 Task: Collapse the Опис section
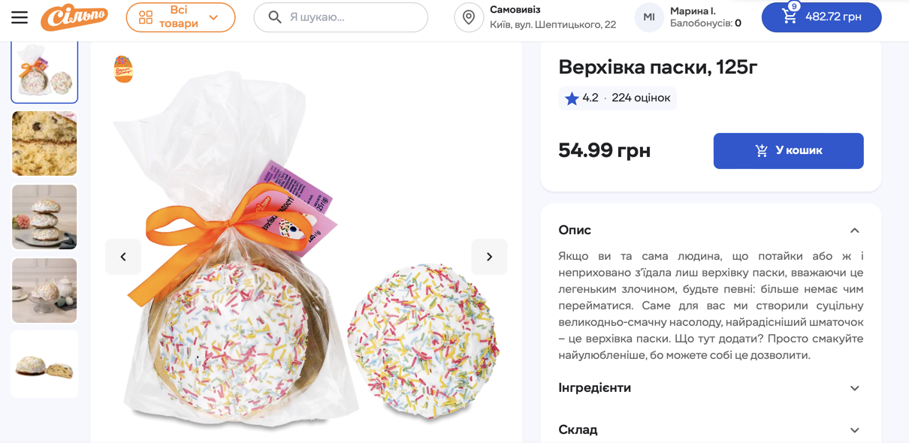pos(854,231)
